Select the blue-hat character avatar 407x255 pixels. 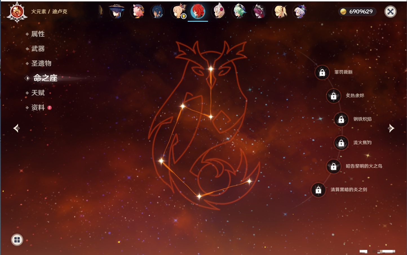[x=117, y=12]
